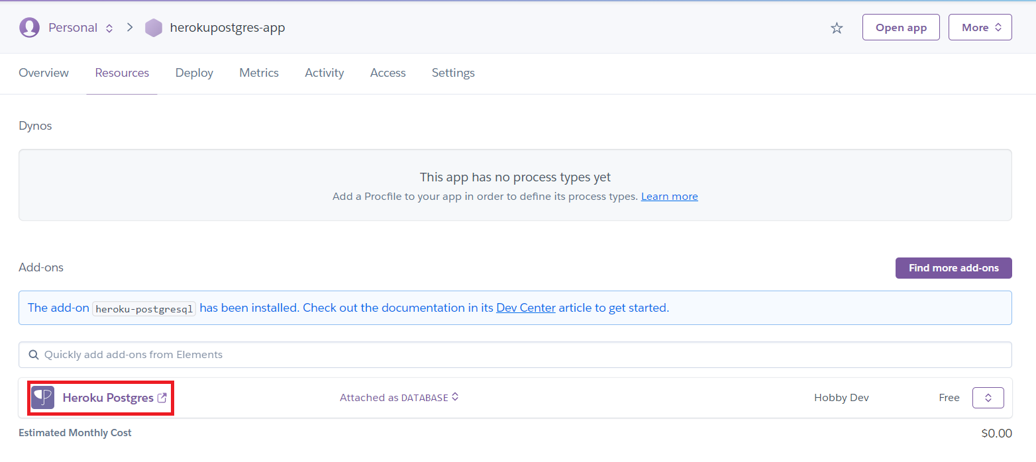This screenshot has width=1036, height=462.
Task: Click the Heroku Postgres elephant logo icon
Action: pos(43,397)
